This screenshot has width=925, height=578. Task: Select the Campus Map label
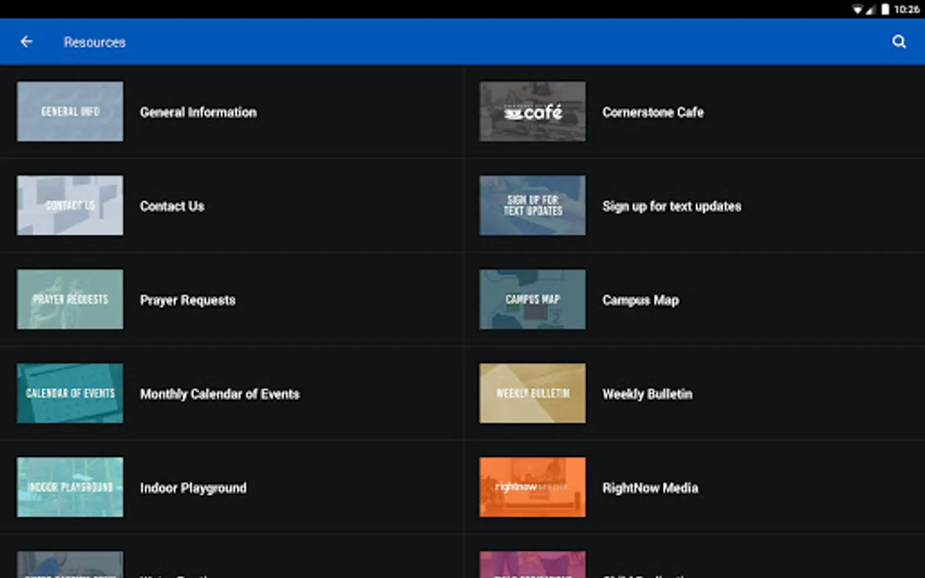click(640, 301)
